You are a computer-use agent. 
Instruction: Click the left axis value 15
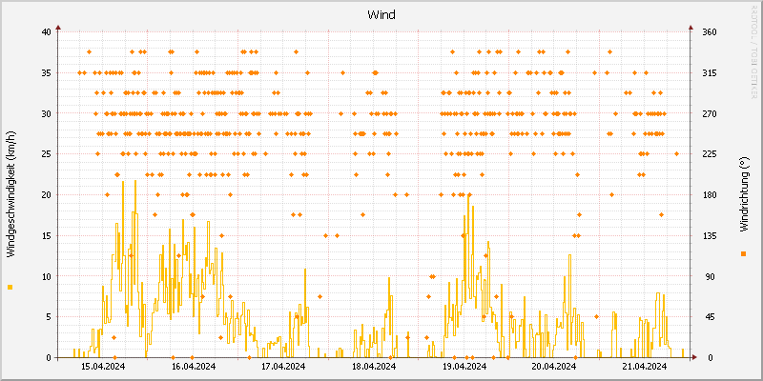point(46,235)
